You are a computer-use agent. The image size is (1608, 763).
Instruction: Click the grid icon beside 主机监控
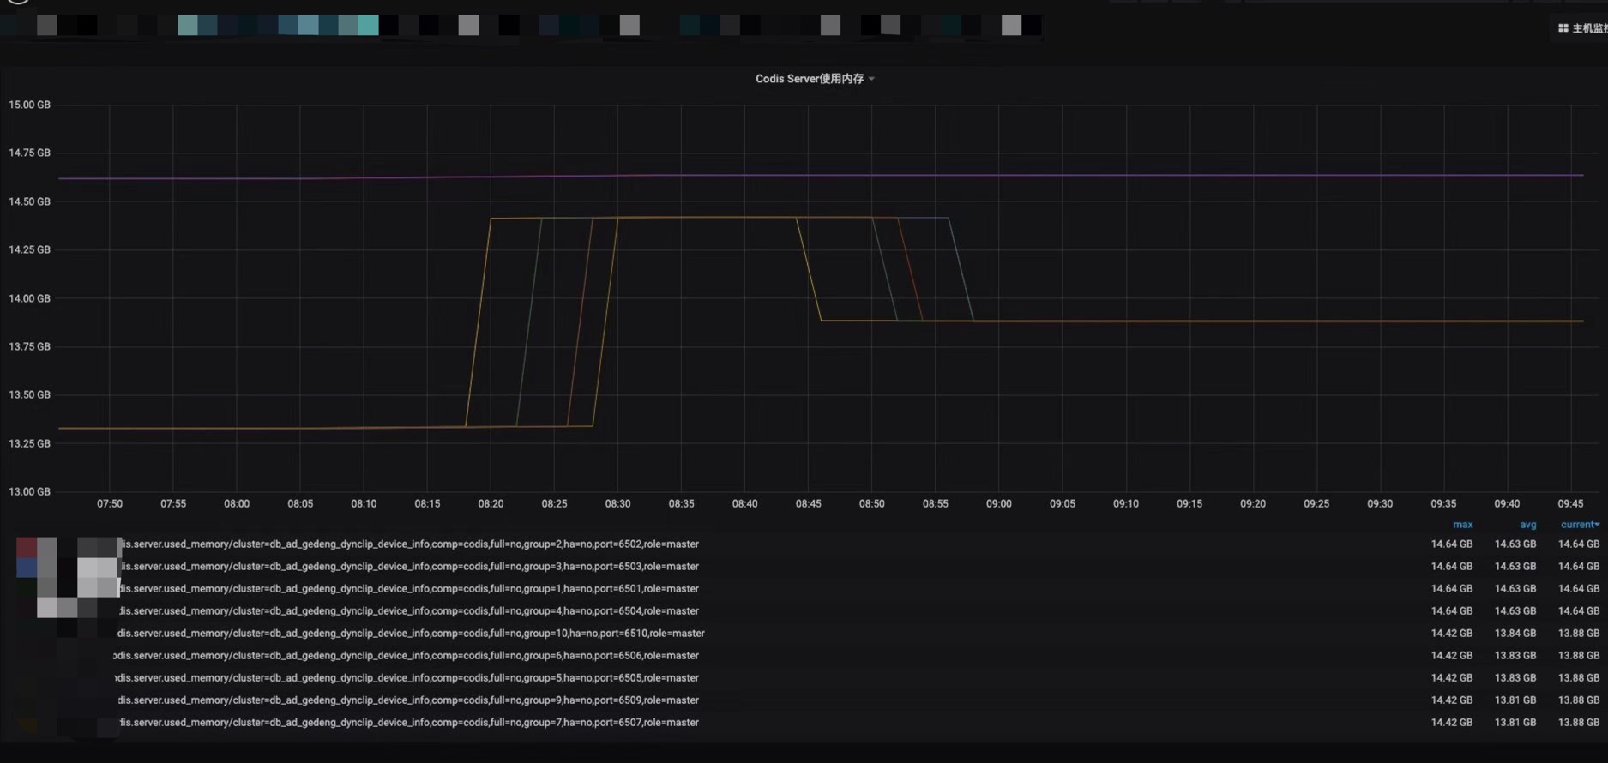point(1563,28)
